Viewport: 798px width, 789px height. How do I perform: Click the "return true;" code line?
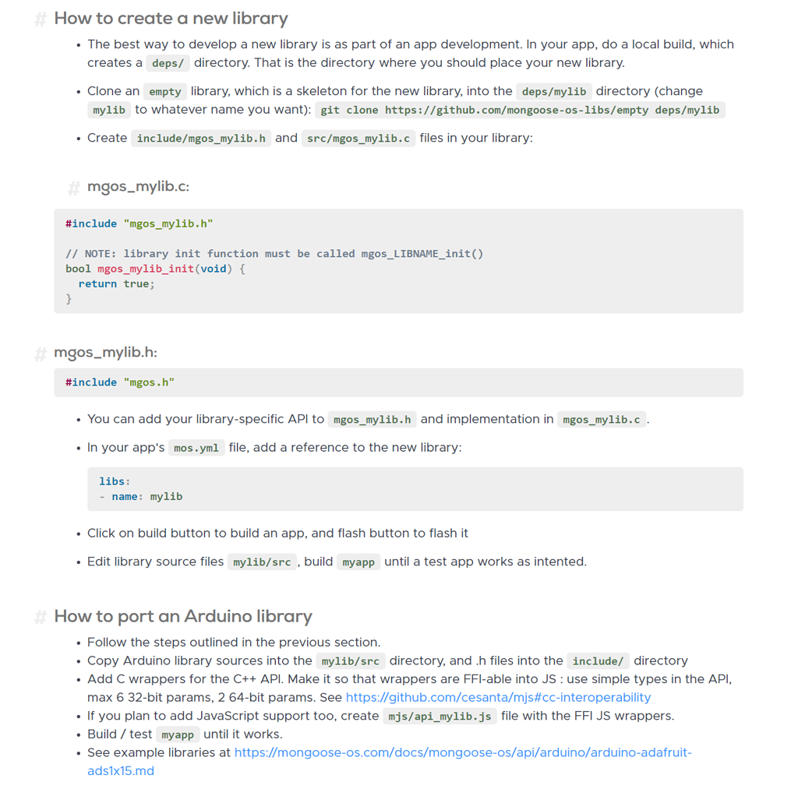[x=116, y=284]
